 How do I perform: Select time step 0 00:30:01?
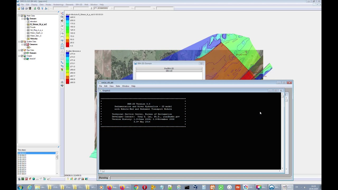(x=22, y=164)
